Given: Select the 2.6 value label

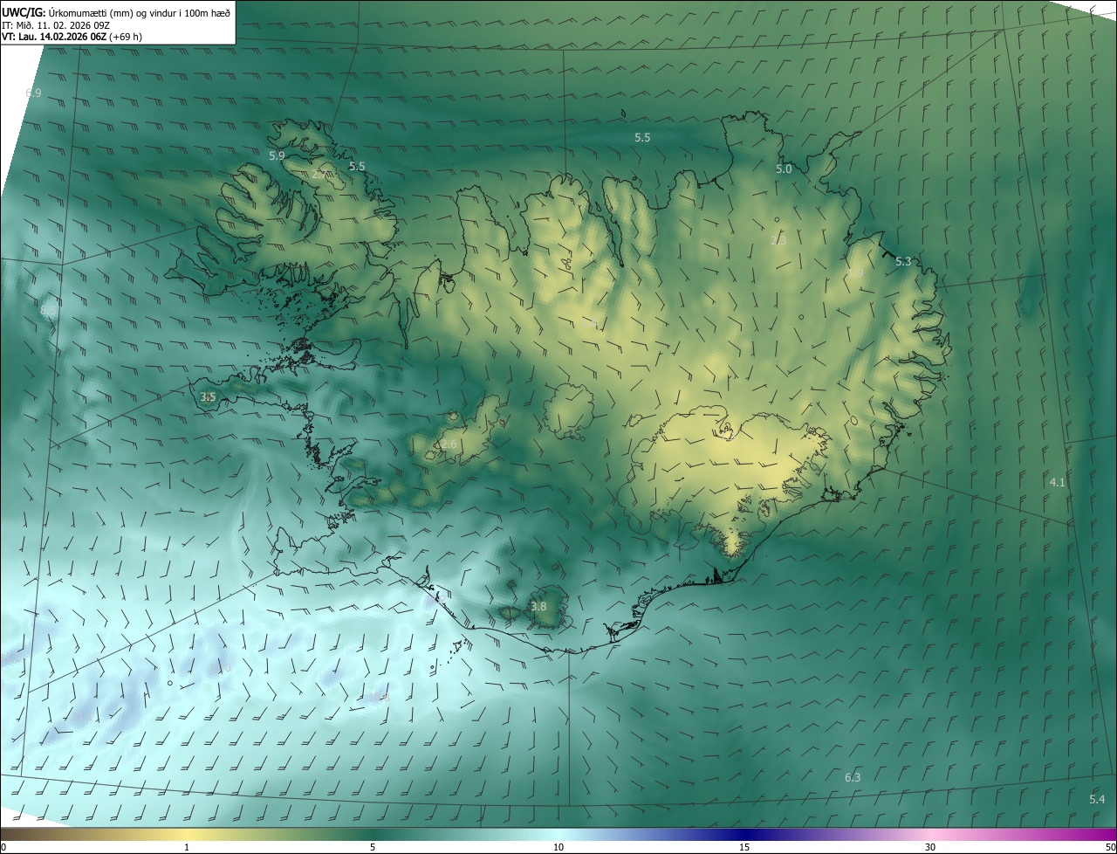Looking at the screenshot, I should click(x=449, y=444).
